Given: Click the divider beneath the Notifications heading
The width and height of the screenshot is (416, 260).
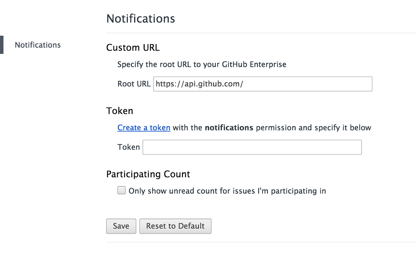Looking at the screenshot, I should 261,33.
